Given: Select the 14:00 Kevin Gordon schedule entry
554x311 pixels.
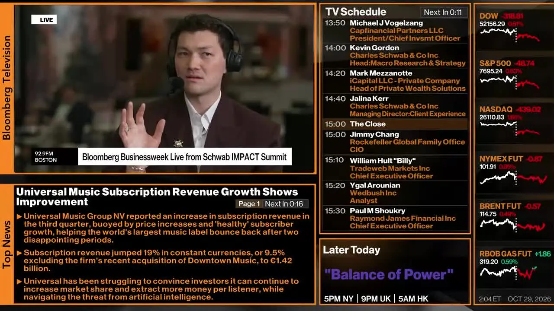Looking at the screenshot, I should click(x=396, y=55).
